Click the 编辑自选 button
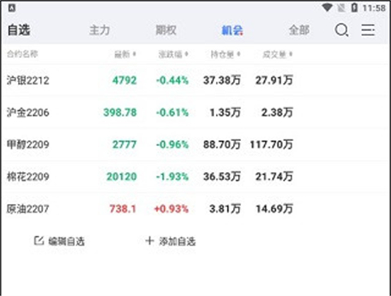Screen dimensions: 391x296 click(x=59, y=241)
